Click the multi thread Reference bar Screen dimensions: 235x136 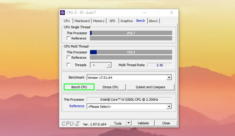(131, 58)
